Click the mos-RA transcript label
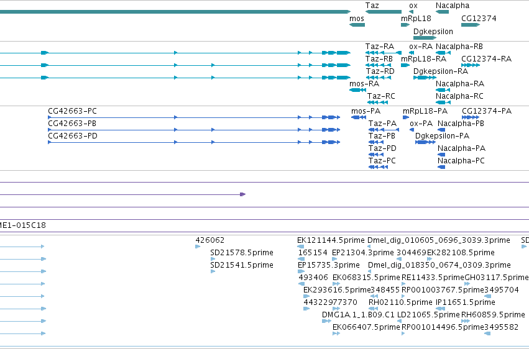Viewport: 529px width, 349px height. click(364, 84)
